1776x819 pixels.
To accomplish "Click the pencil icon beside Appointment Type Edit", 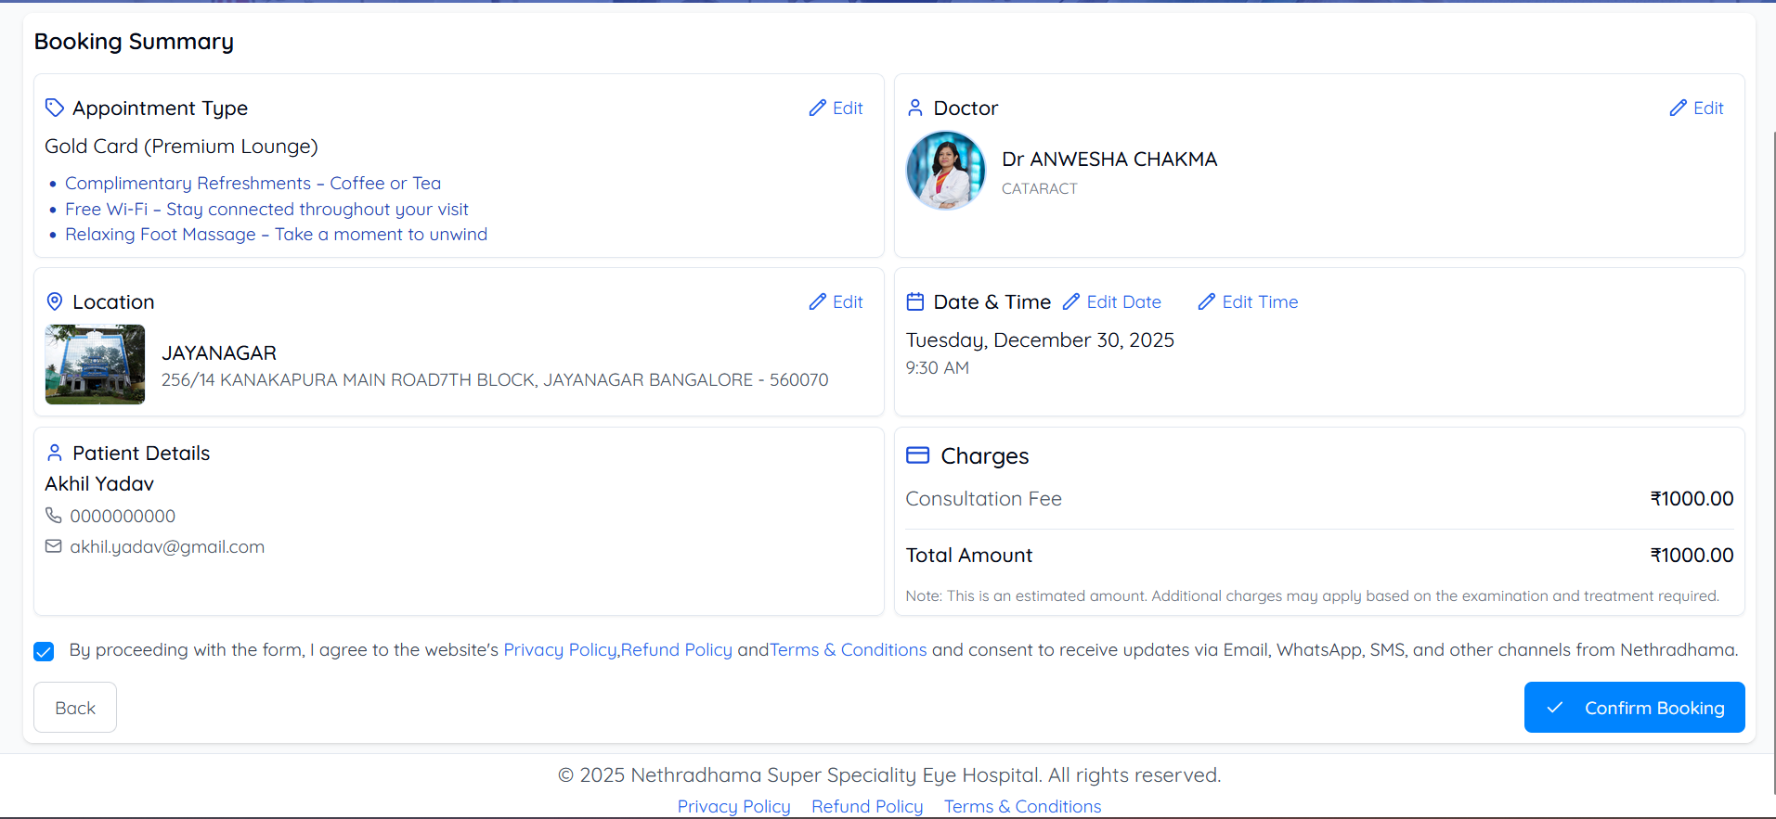I will [x=817, y=109].
